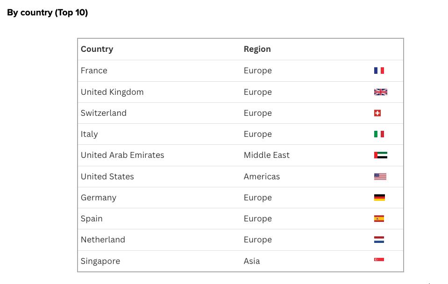Click the Americas region cell

point(262,177)
